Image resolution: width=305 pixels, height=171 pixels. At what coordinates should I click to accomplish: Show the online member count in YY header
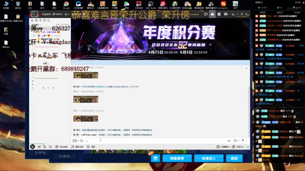[x=67, y=14]
